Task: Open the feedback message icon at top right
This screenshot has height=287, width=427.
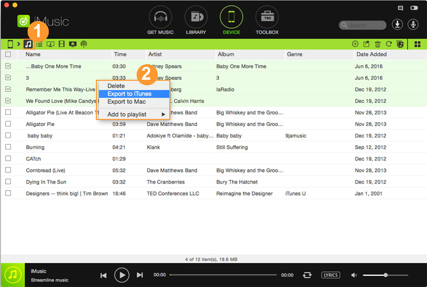Action: (x=400, y=8)
